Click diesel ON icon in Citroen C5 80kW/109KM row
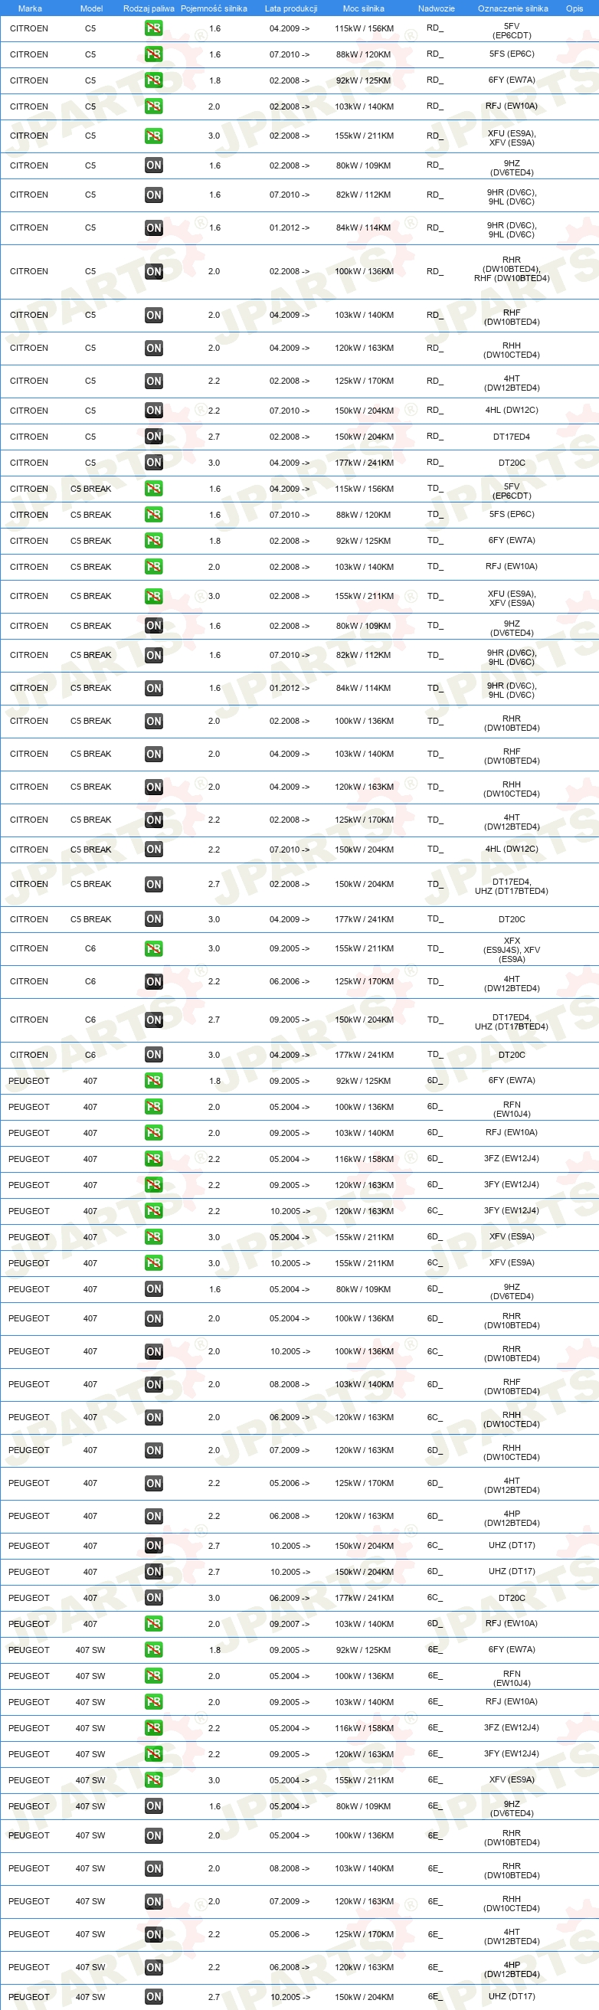The image size is (599, 2010). (154, 165)
